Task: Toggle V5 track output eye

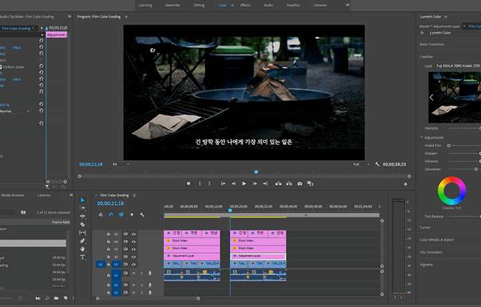Action: coord(134,234)
